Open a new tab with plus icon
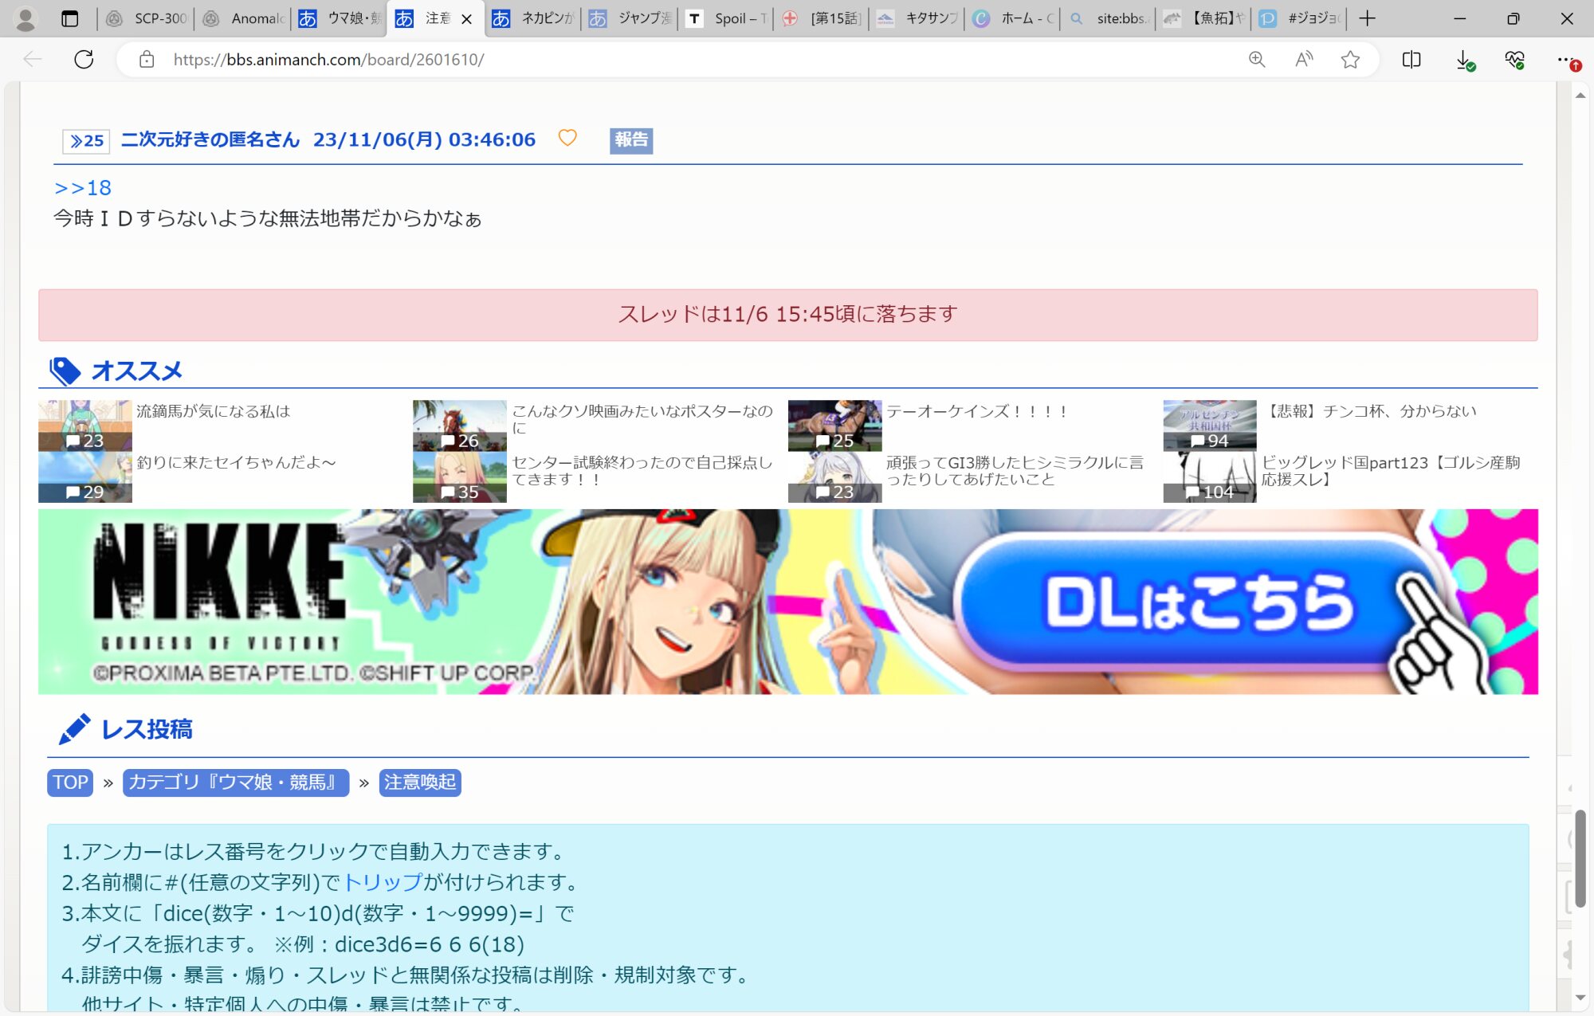The width and height of the screenshot is (1594, 1016). 1368,18
